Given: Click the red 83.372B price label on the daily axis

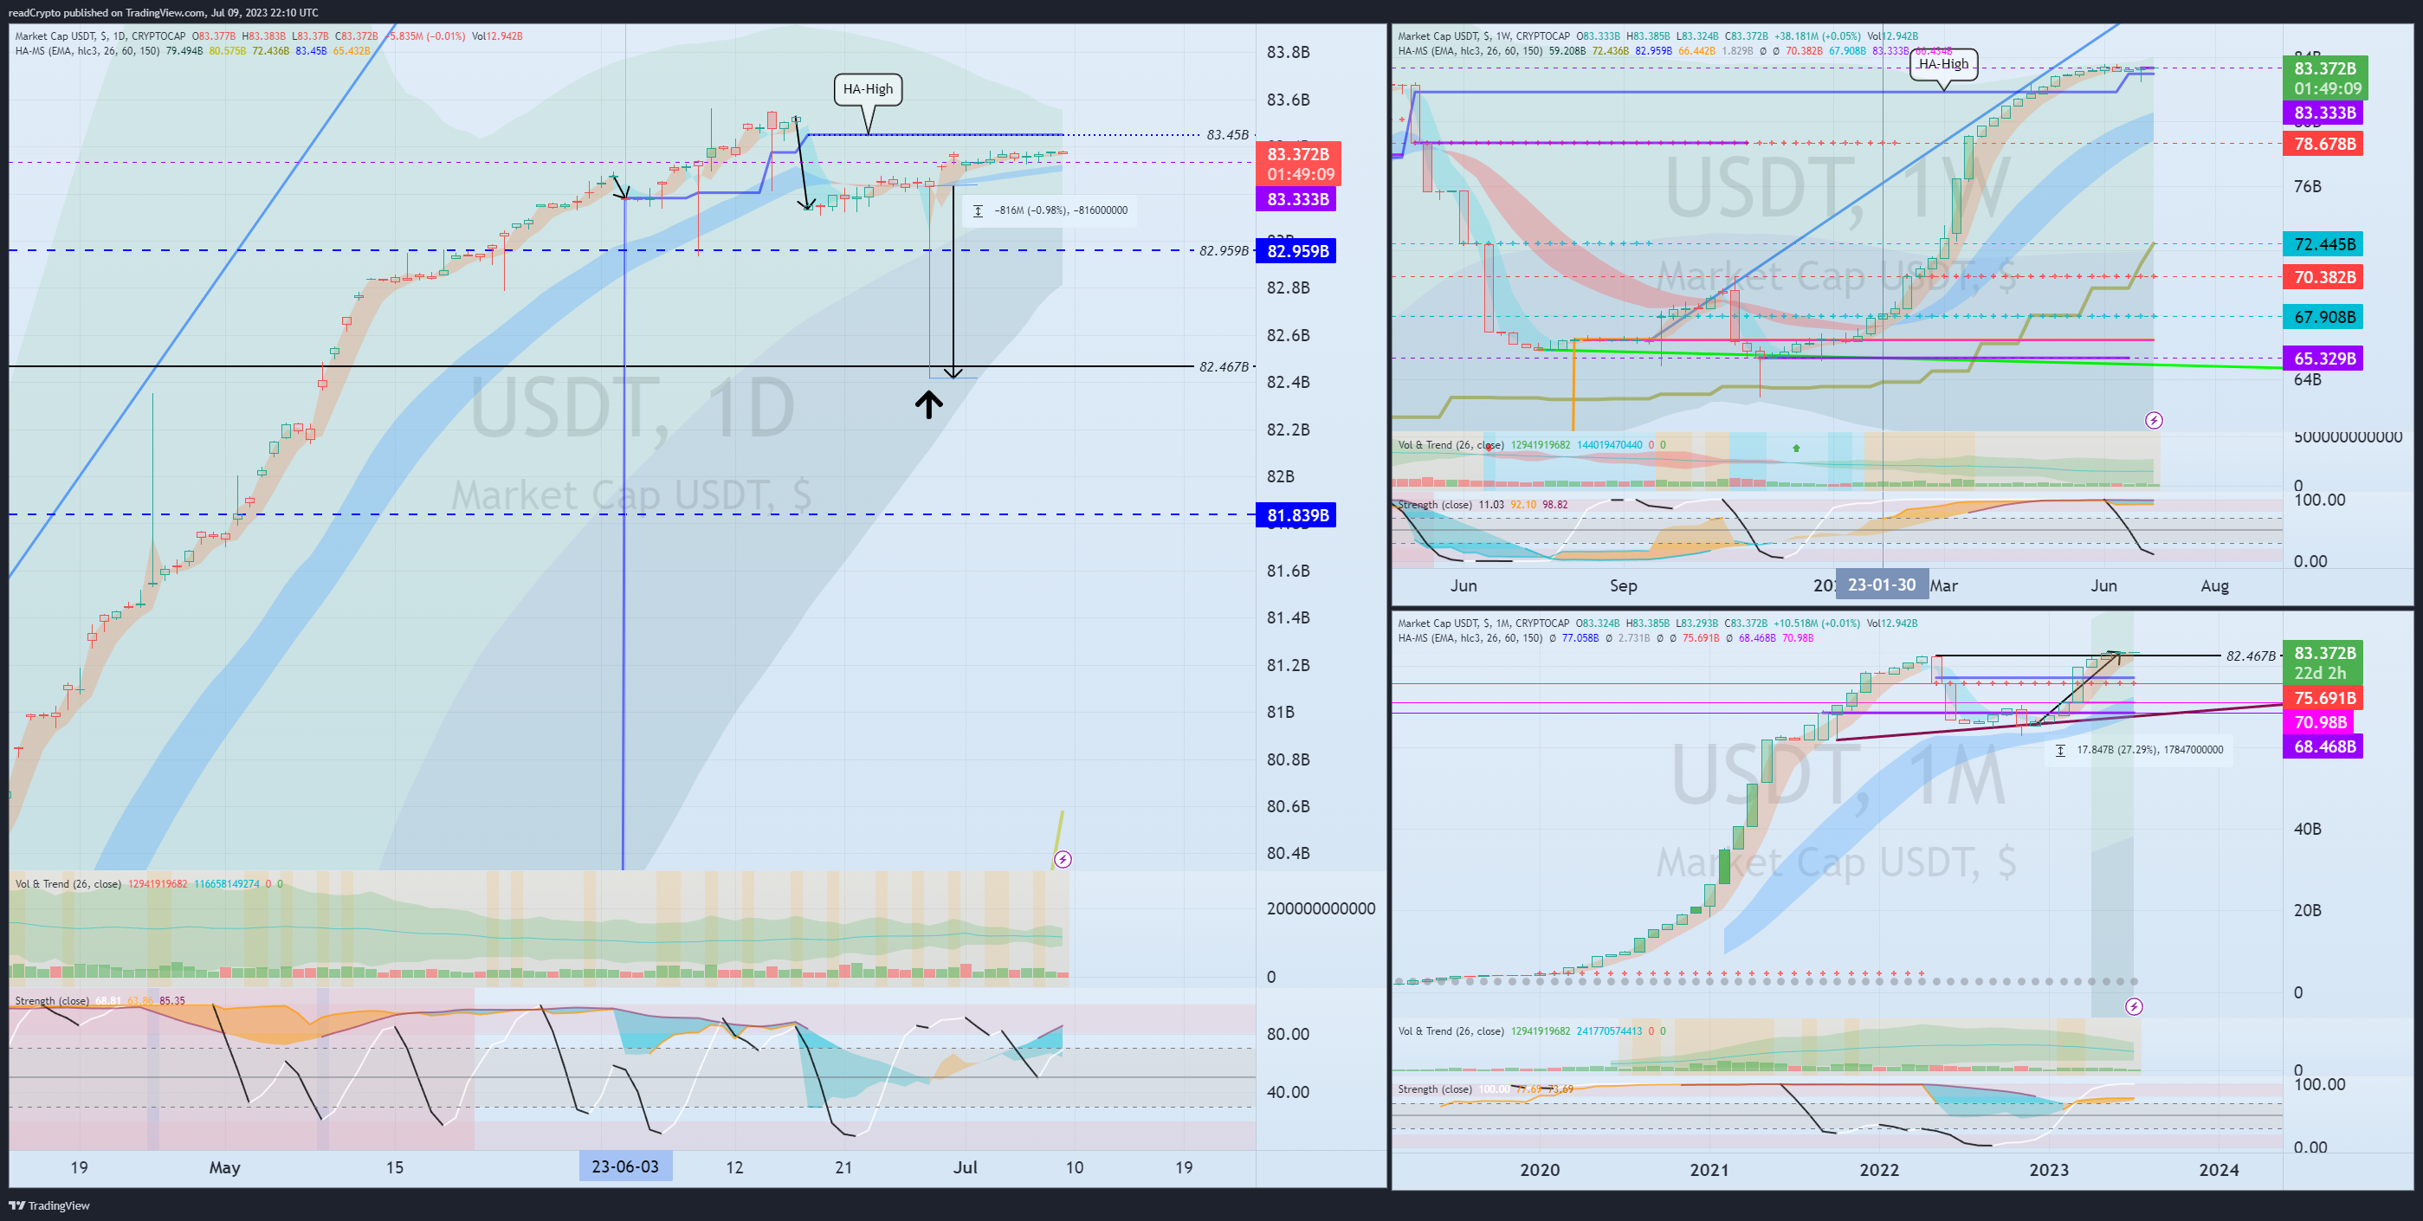Looking at the screenshot, I should (x=1298, y=164).
